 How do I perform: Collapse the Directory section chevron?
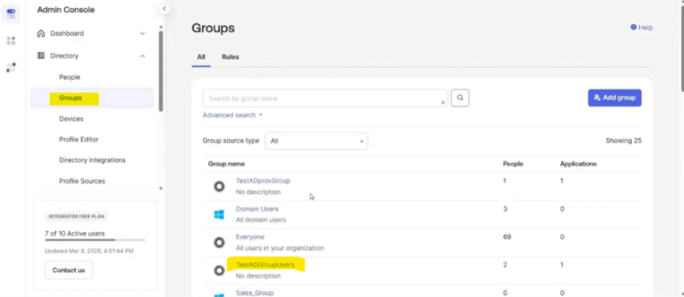142,56
